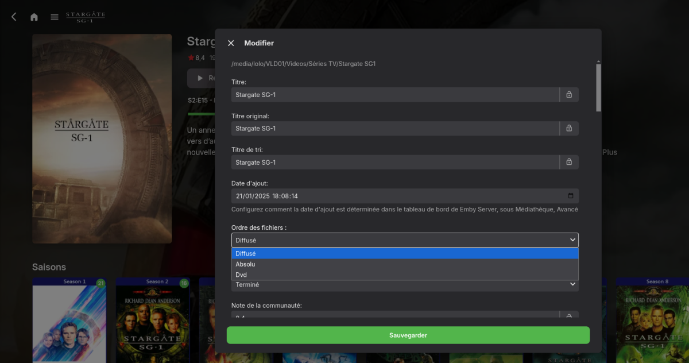Close the Modifier dialog with the X icon
Screen dimensions: 689x363
(x=231, y=43)
